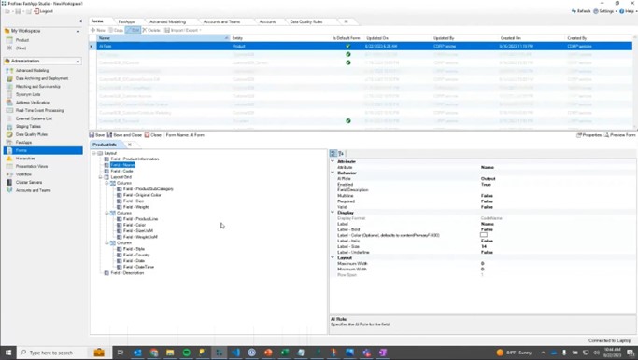The width and height of the screenshot is (638, 360).
Task: Collapse Column containing ProductSubCategory
Action: (107, 183)
